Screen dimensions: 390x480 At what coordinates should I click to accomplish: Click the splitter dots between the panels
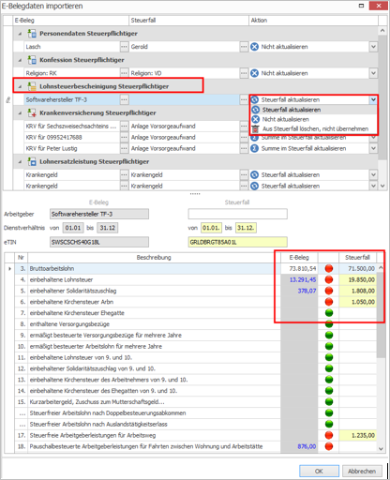point(195,194)
